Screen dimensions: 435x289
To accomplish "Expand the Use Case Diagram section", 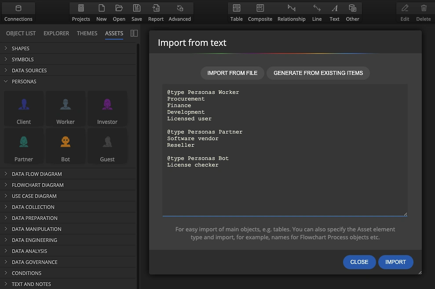I will tap(68, 196).
